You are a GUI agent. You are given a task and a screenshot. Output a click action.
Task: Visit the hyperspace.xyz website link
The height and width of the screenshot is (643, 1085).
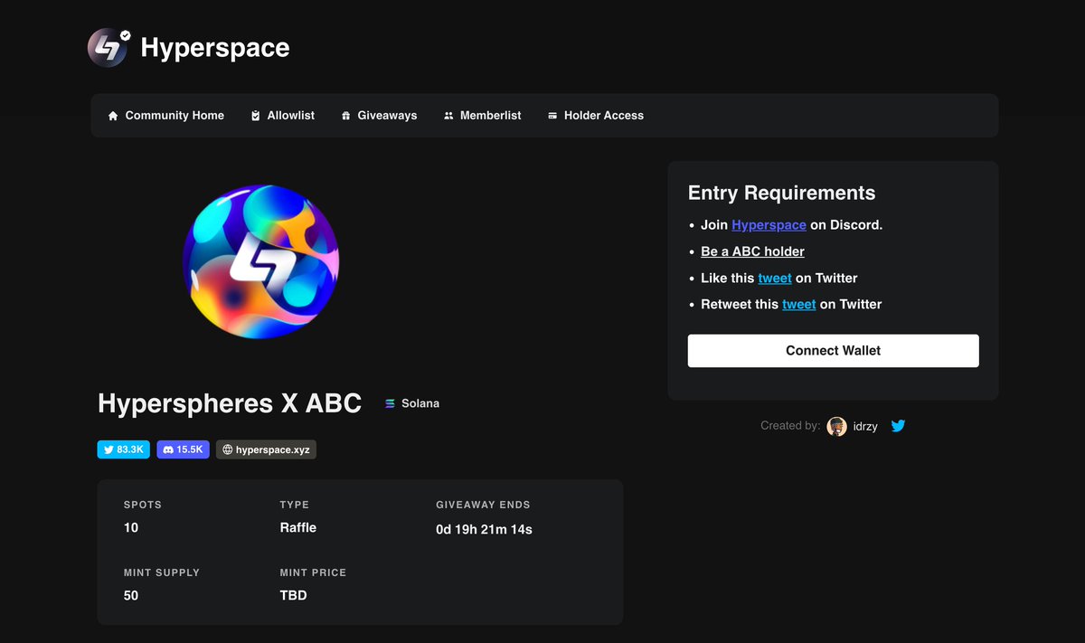tap(266, 449)
